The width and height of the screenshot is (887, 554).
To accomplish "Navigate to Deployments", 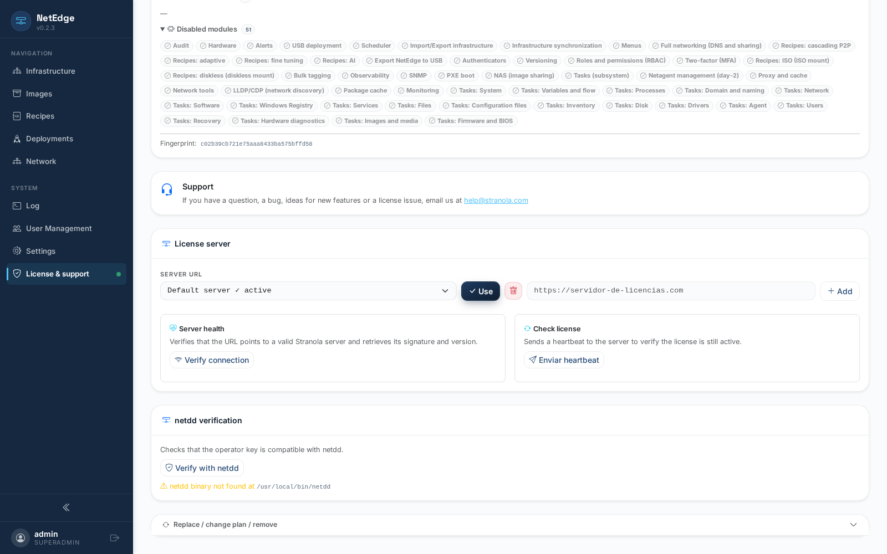I will coord(67,138).
